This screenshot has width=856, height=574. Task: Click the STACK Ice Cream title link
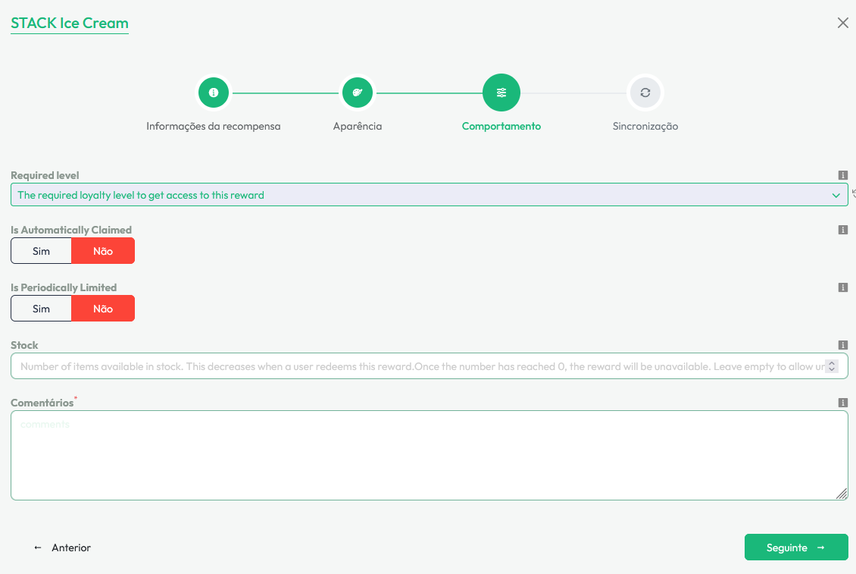(70, 23)
